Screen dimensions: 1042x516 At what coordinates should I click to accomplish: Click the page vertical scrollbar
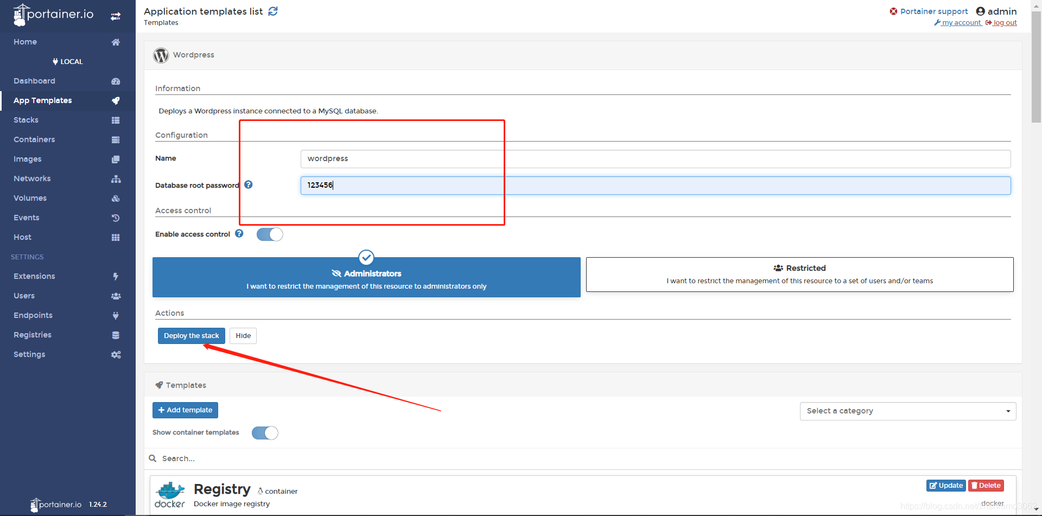click(1036, 68)
